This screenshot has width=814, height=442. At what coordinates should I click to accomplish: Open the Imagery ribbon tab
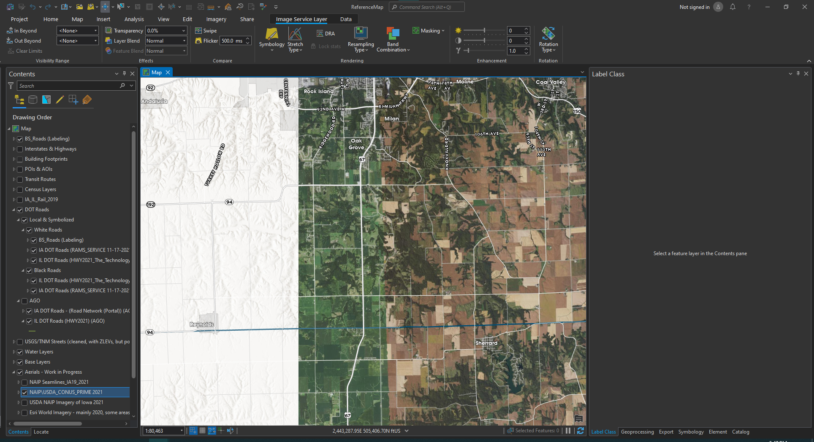pyautogui.click(x=216, y=19)
